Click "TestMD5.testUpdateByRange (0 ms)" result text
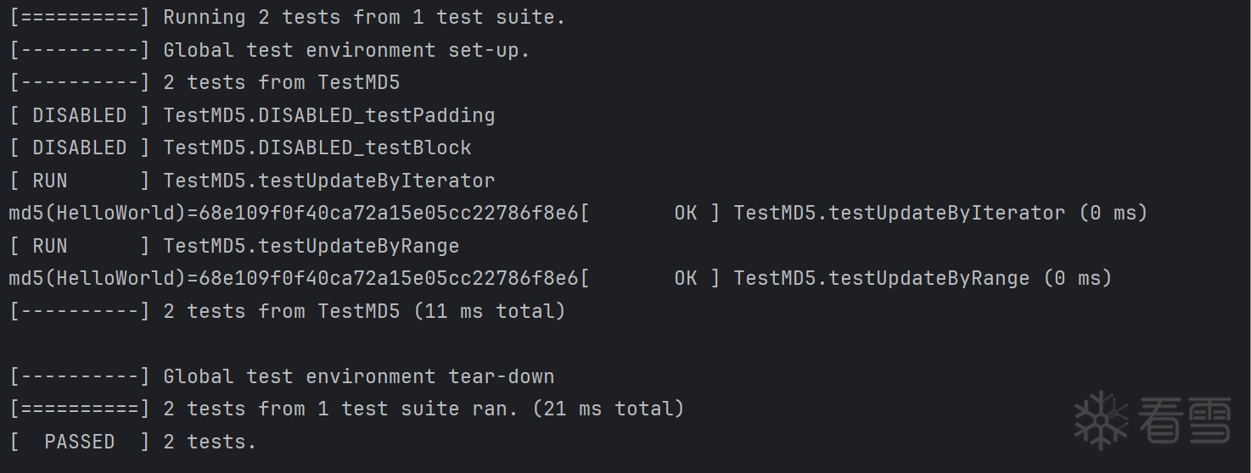This screenshot has height=473, width=1251. click(x=923, y=278)
